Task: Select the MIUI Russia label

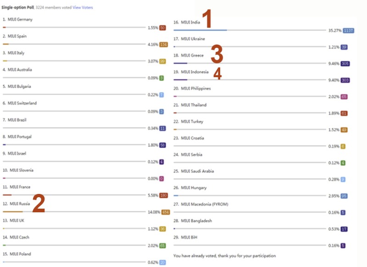Action: [20, 204]
